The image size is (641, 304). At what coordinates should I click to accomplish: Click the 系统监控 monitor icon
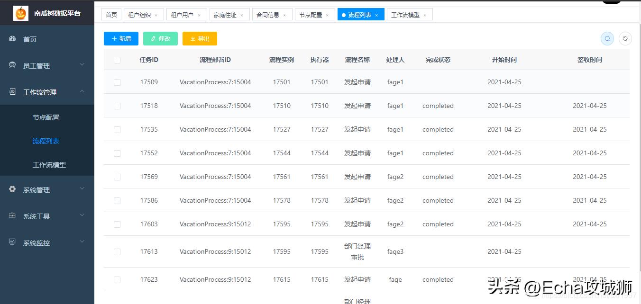click(11, 242)
